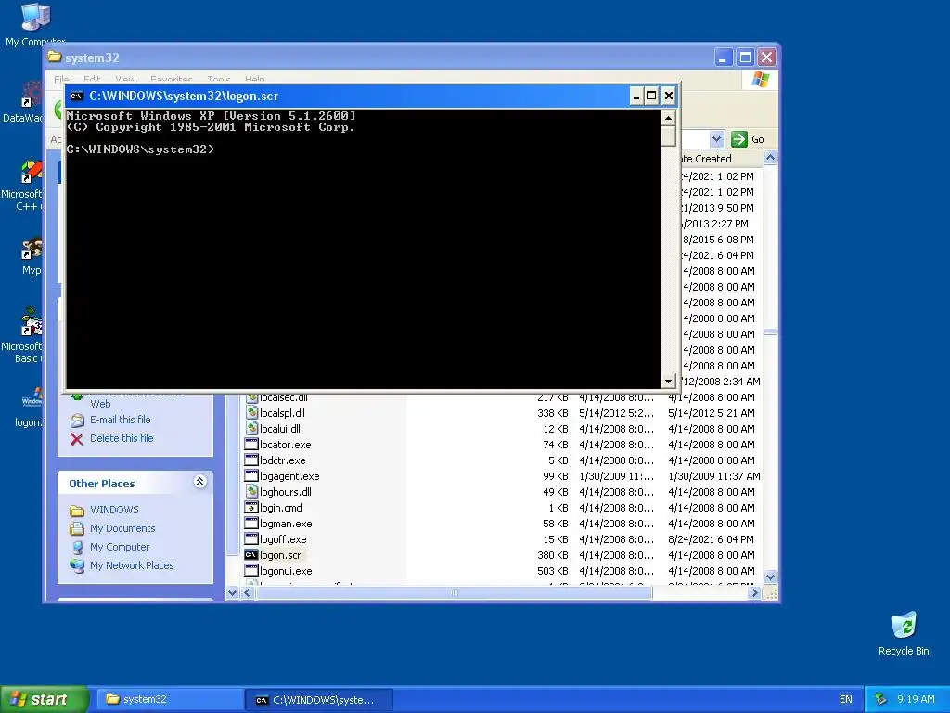Open the Help menu in system32 window
The width and height of the screenshot is (950, 713).
coord(255,80)
